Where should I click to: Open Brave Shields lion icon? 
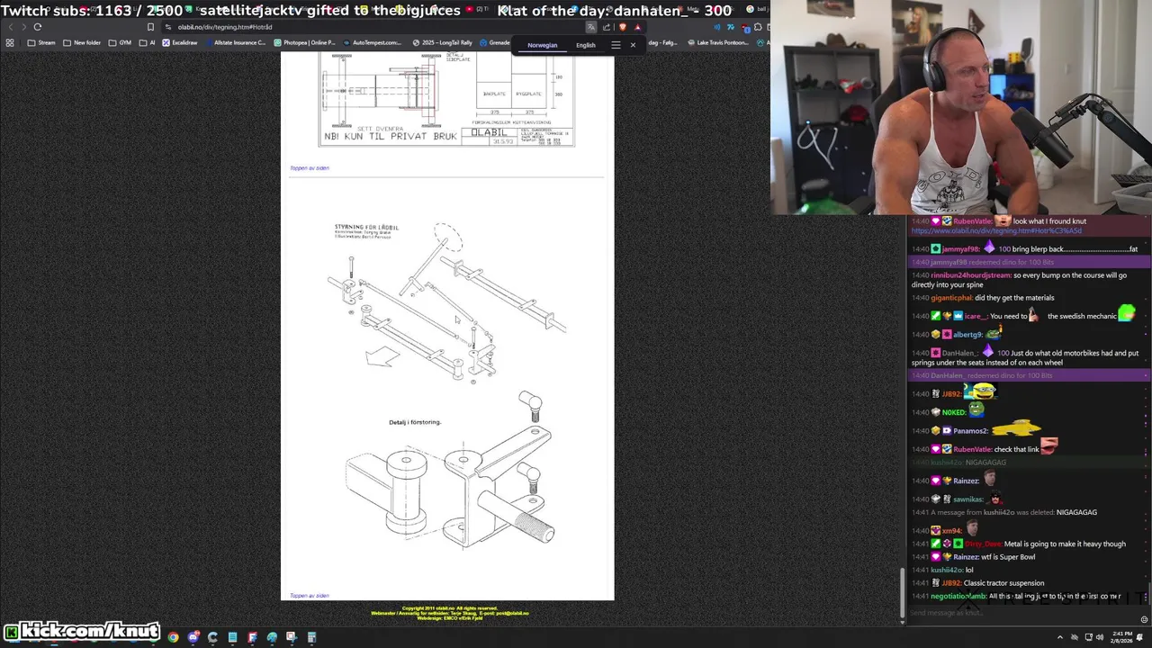tap(622, 27)
